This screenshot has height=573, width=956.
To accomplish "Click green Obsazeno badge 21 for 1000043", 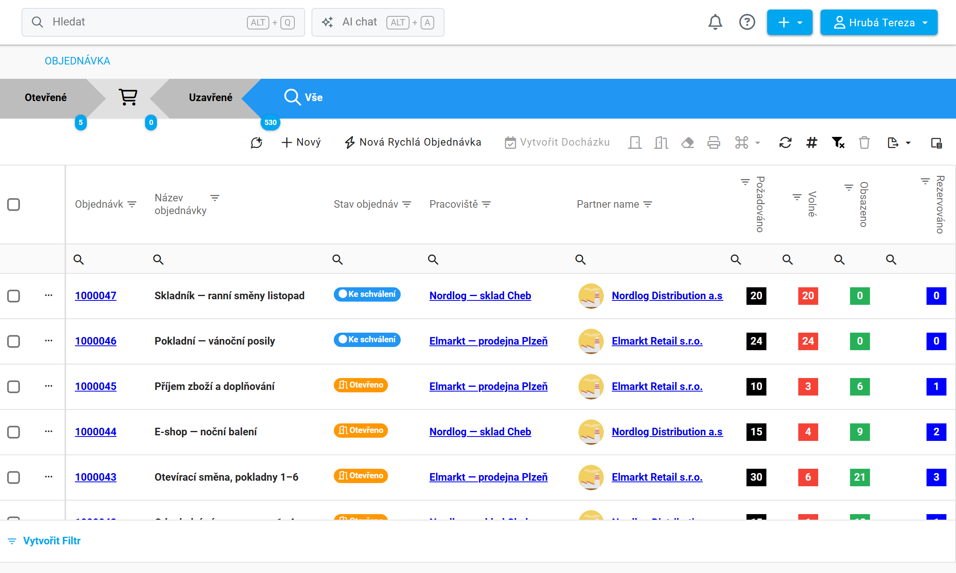I will point(860,477).
